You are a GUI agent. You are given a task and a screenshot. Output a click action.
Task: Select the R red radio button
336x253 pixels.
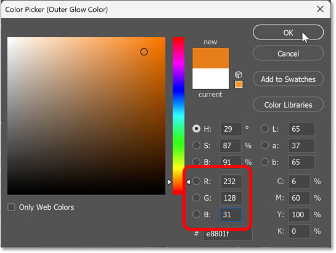point(196,181)
